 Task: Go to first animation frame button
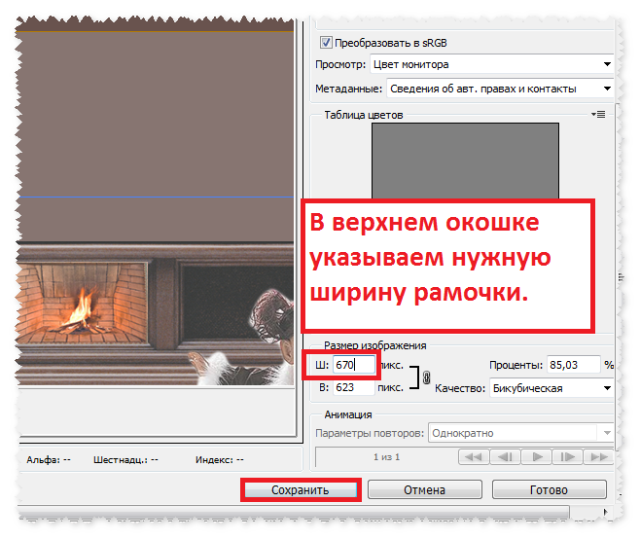[x=474, y=457]
